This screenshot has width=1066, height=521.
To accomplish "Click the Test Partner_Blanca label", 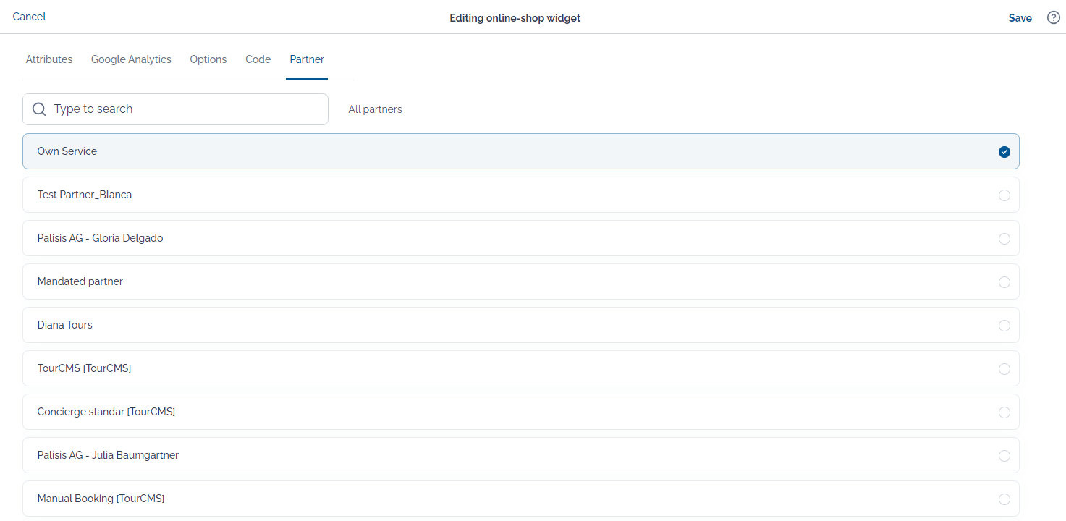I will (85, 195).
